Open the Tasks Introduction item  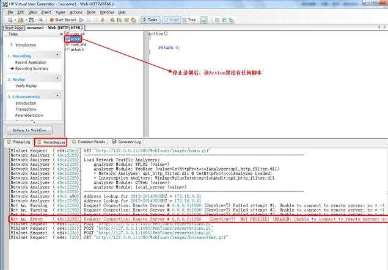tap(26, 45)
